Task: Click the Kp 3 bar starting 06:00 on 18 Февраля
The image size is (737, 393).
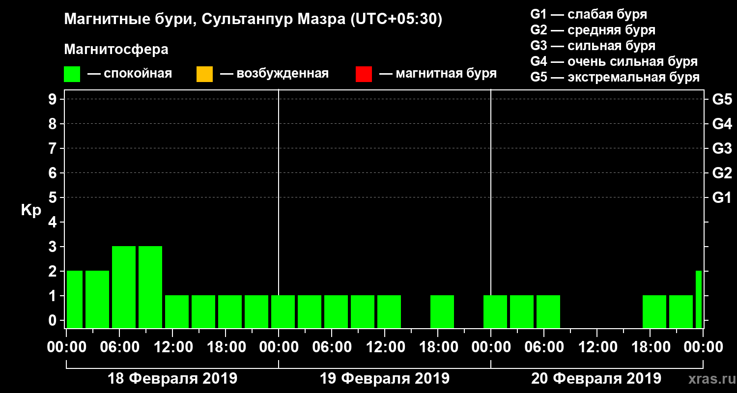Action: point(124,287)
